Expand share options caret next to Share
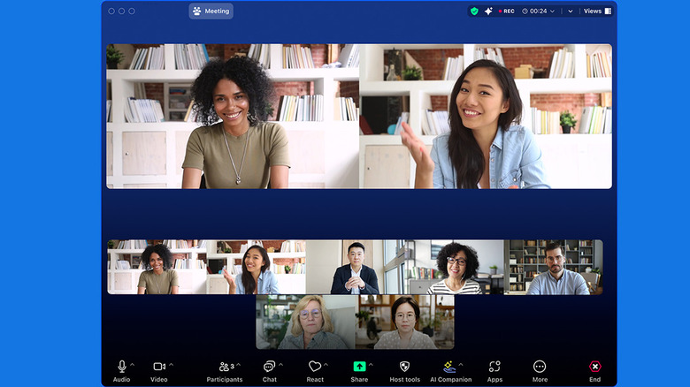 (371, 365)
